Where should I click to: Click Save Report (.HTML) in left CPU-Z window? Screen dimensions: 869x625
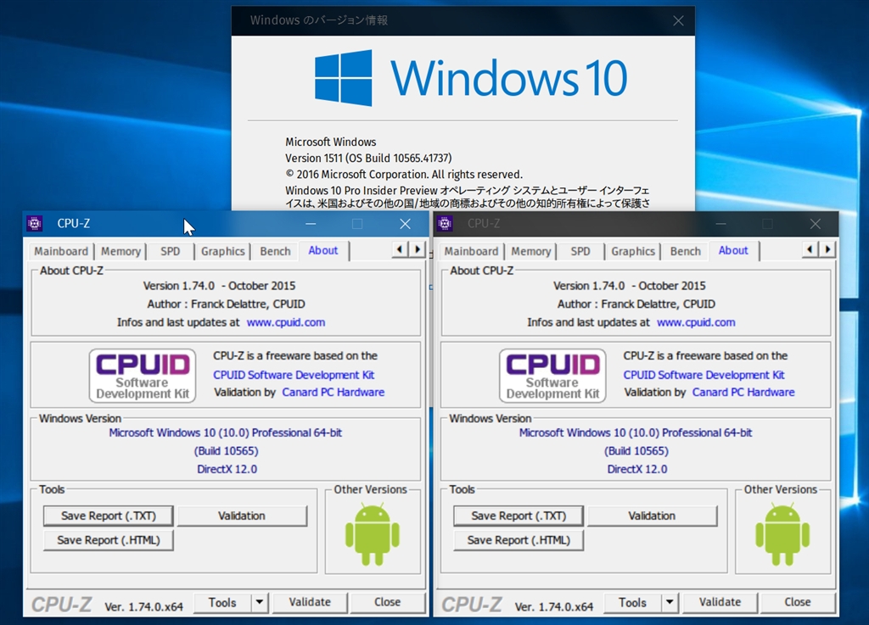(x=109, y=539)
